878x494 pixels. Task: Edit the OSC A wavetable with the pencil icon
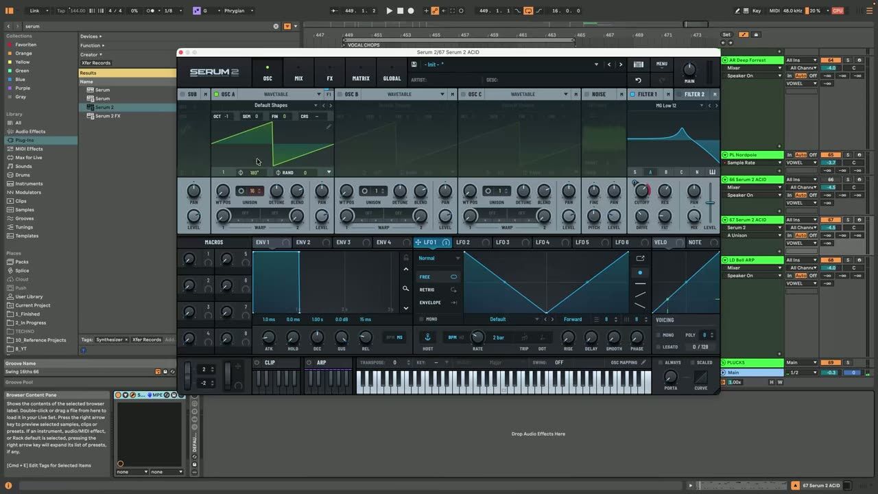pos(329,126)
